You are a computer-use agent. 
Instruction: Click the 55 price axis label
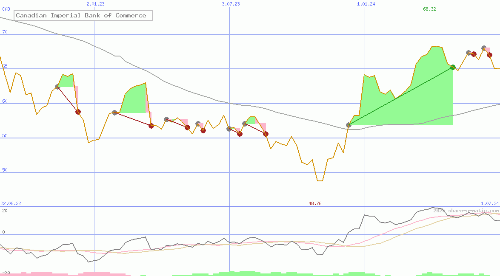(x=5, y=135)
